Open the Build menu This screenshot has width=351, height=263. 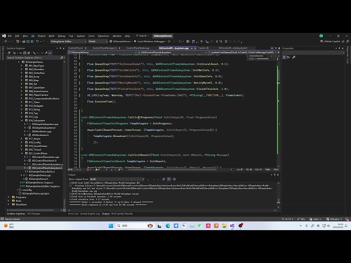click(x=52, y=36)
